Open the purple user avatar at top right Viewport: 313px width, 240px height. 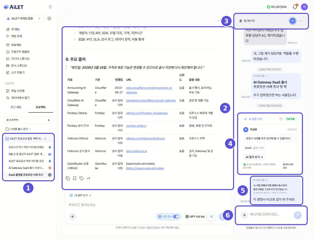[304, 7]
